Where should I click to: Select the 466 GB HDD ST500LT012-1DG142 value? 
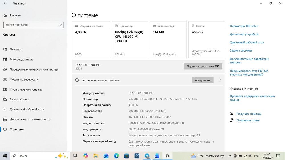tap(150, 117)
